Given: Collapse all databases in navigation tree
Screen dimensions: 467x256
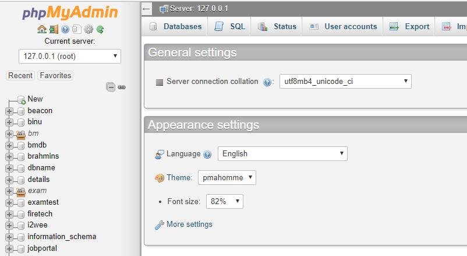Looking at the screenshot, I should (x=111, y=87).
